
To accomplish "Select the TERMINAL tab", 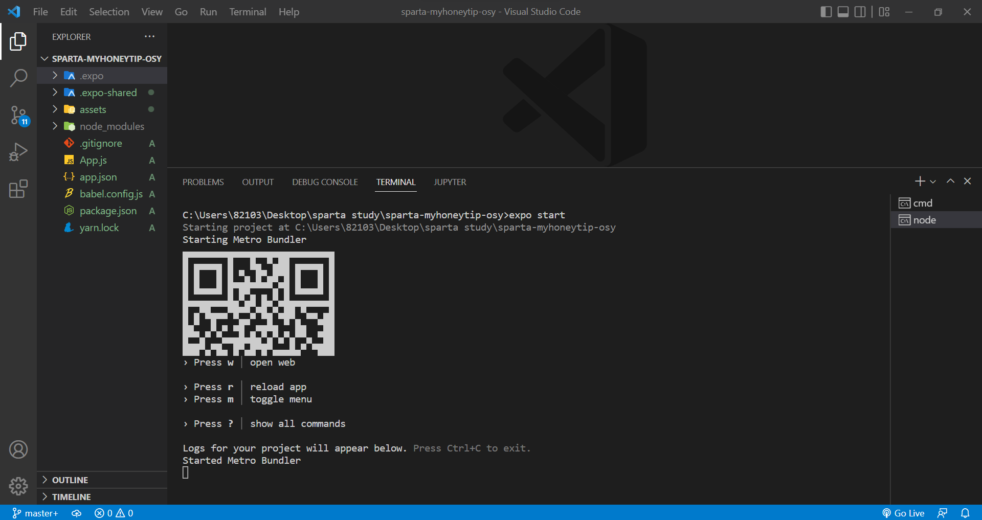I will (396, 182).
